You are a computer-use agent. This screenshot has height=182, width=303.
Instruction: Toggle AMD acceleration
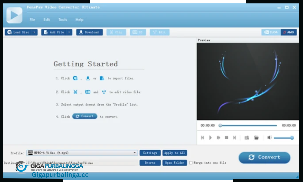pyautogui.click(x=289, y=32)
